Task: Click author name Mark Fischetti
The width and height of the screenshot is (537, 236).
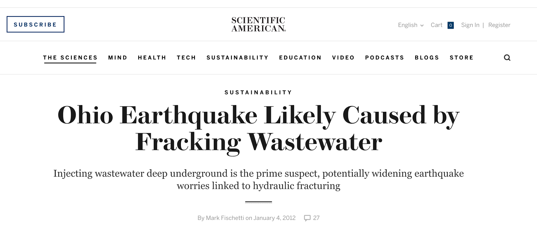Action: pyautogui.click(x=225, y=218)
